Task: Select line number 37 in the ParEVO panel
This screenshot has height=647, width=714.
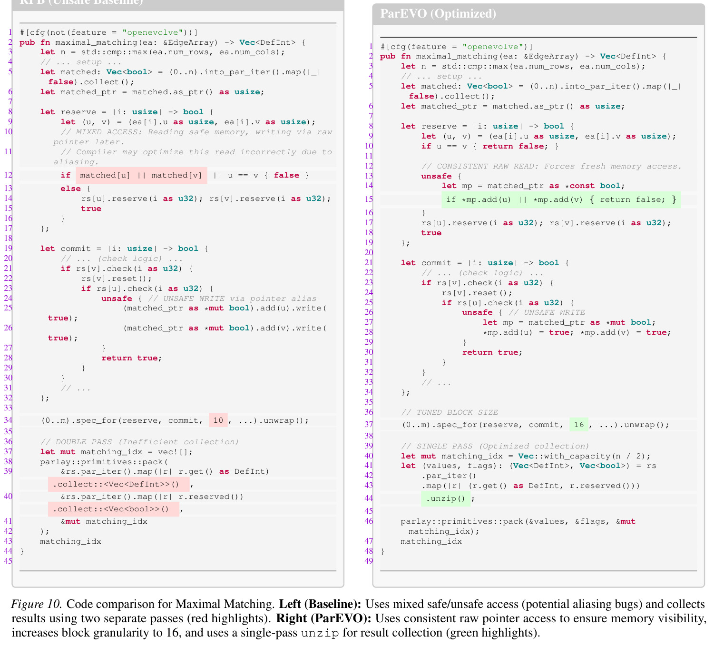Action: point(369,425)
